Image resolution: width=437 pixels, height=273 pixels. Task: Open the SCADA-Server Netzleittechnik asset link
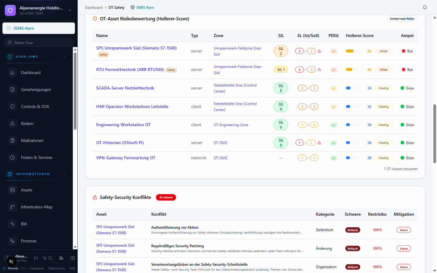tap(125, 88)
